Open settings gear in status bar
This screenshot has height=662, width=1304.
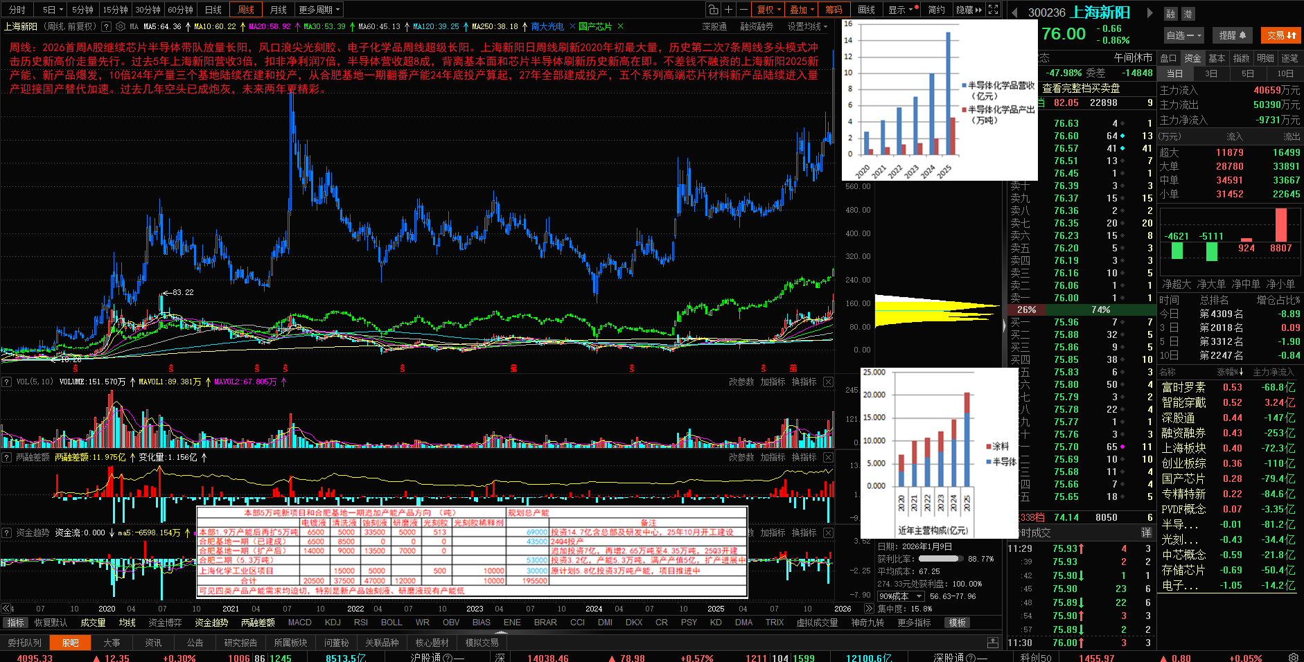pyautogui.click(x=1293, y=657)
